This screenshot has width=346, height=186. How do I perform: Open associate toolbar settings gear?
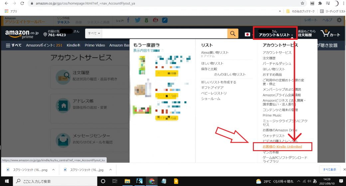(339, 20)
